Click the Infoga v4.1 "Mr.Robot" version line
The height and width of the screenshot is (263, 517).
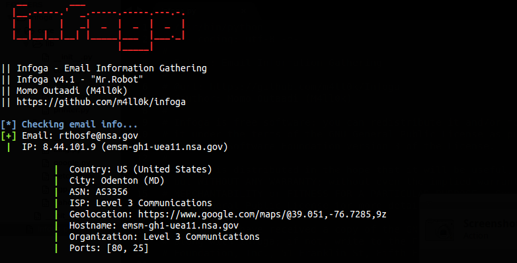coord(80,80)
